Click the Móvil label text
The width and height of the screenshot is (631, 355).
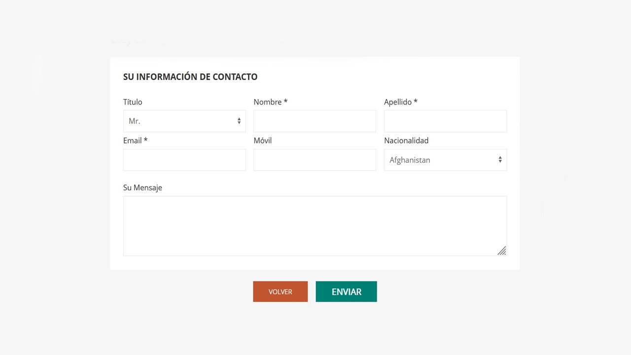[262, 141]
